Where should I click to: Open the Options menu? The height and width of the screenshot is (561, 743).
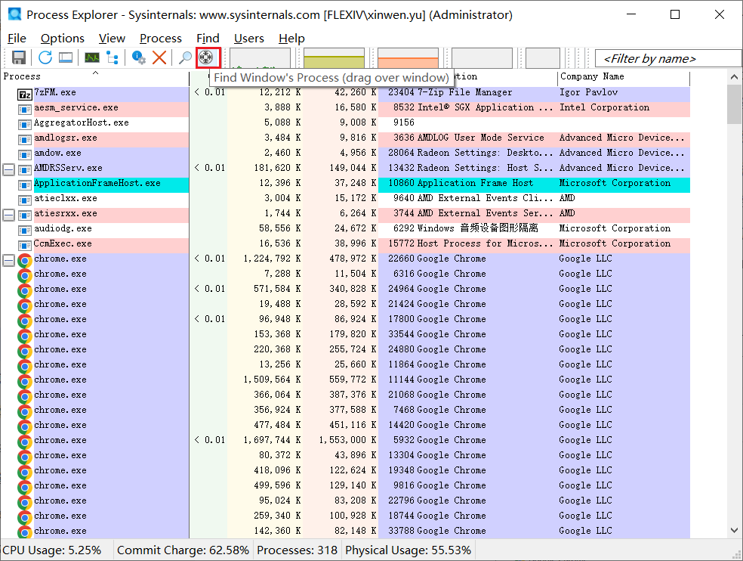point(62,38)
